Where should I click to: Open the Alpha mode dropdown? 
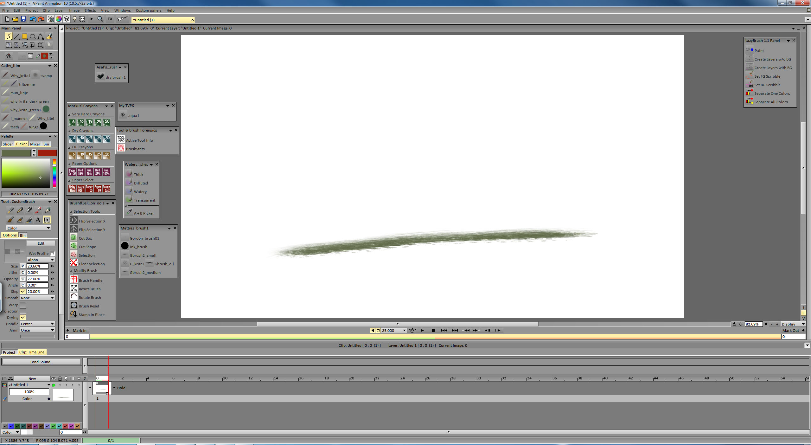[x=41, y=260]
